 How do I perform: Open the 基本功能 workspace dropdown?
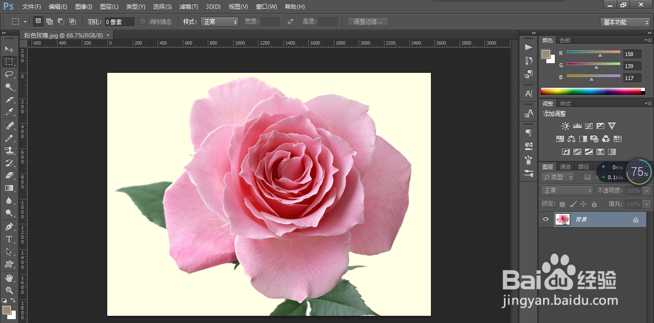[625, 22]
